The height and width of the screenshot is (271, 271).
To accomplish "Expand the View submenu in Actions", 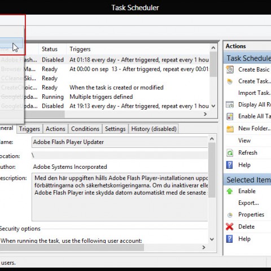I will 244,141.
